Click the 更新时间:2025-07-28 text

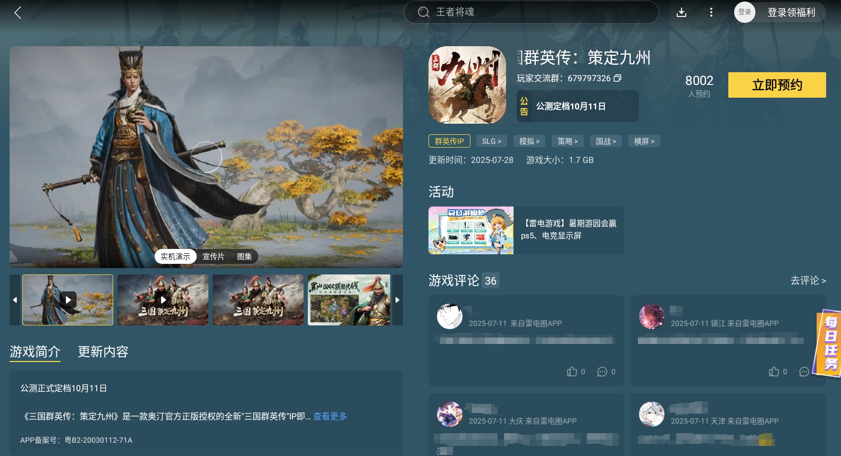point(471,160)
